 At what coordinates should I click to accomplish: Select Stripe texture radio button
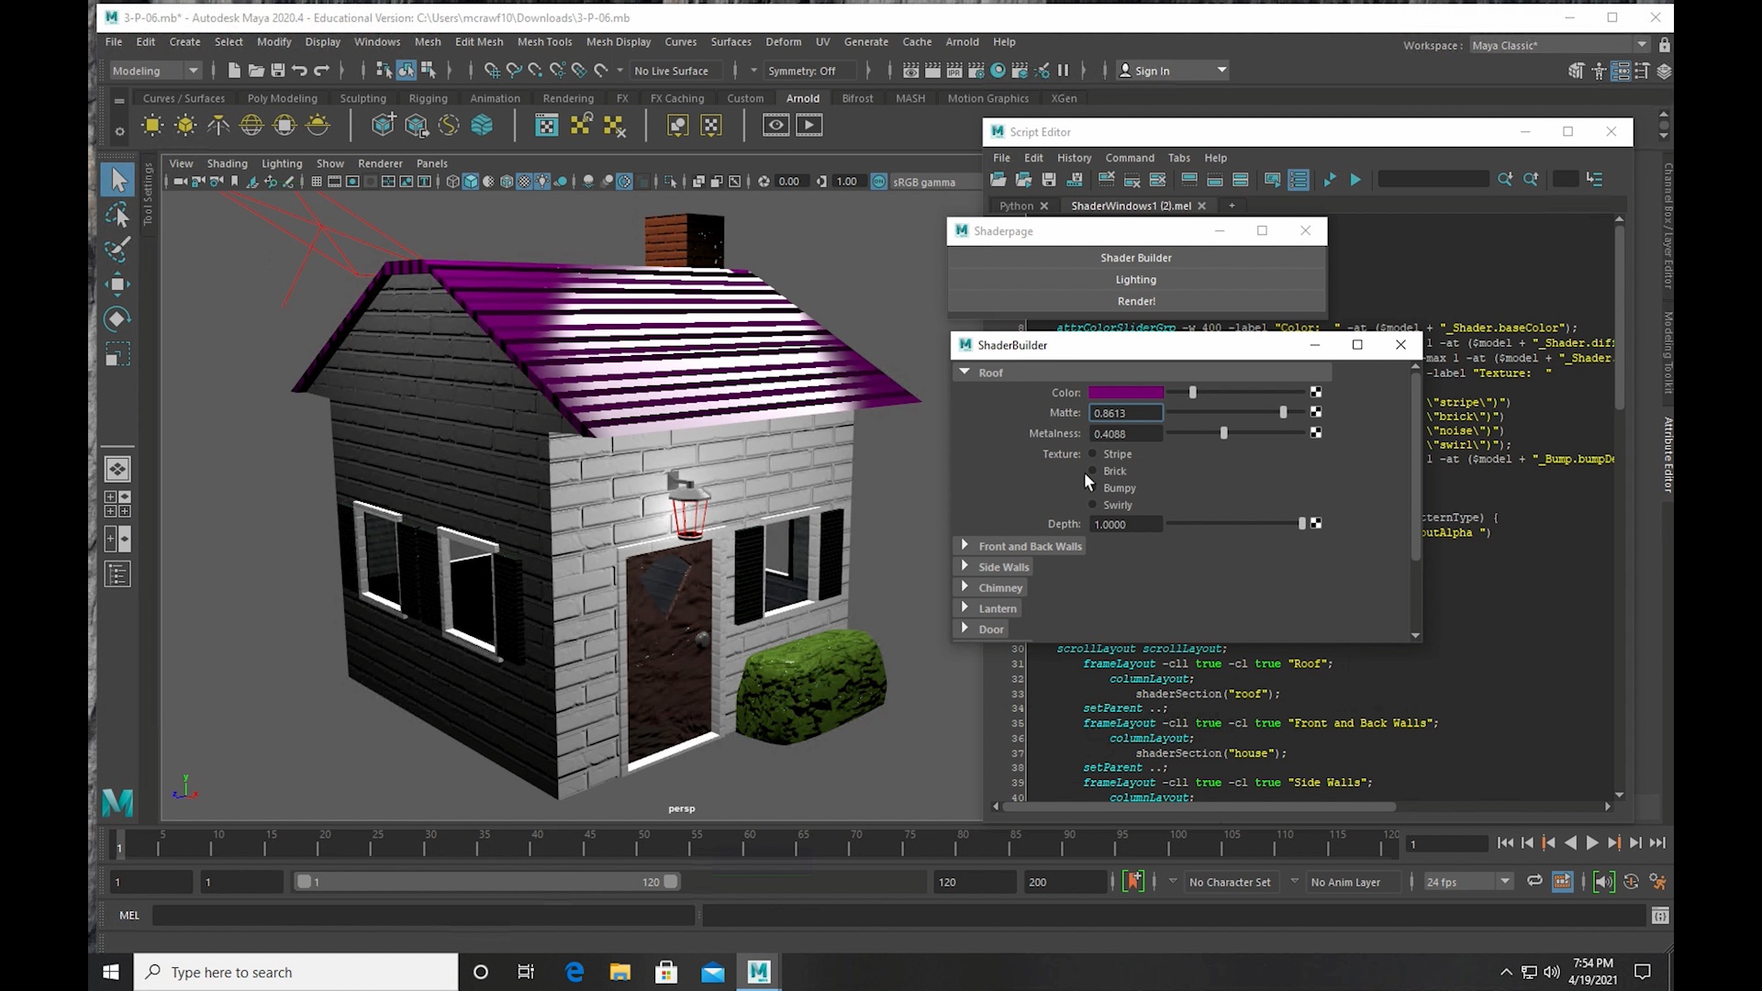[1093, 452]
